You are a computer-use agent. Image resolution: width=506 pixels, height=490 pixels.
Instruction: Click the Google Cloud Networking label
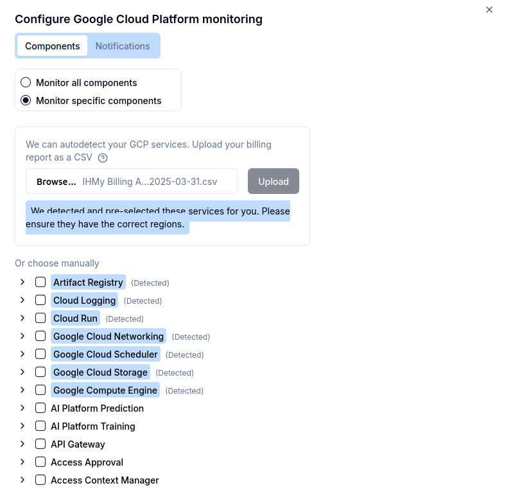click(x=109, y=337)
